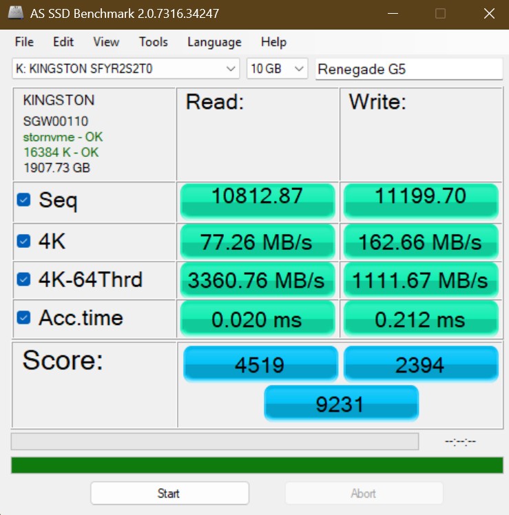The image size is (509, 515).
Task: Click the 4K read value 77.26 MB/s
Action: pos(258,242)
